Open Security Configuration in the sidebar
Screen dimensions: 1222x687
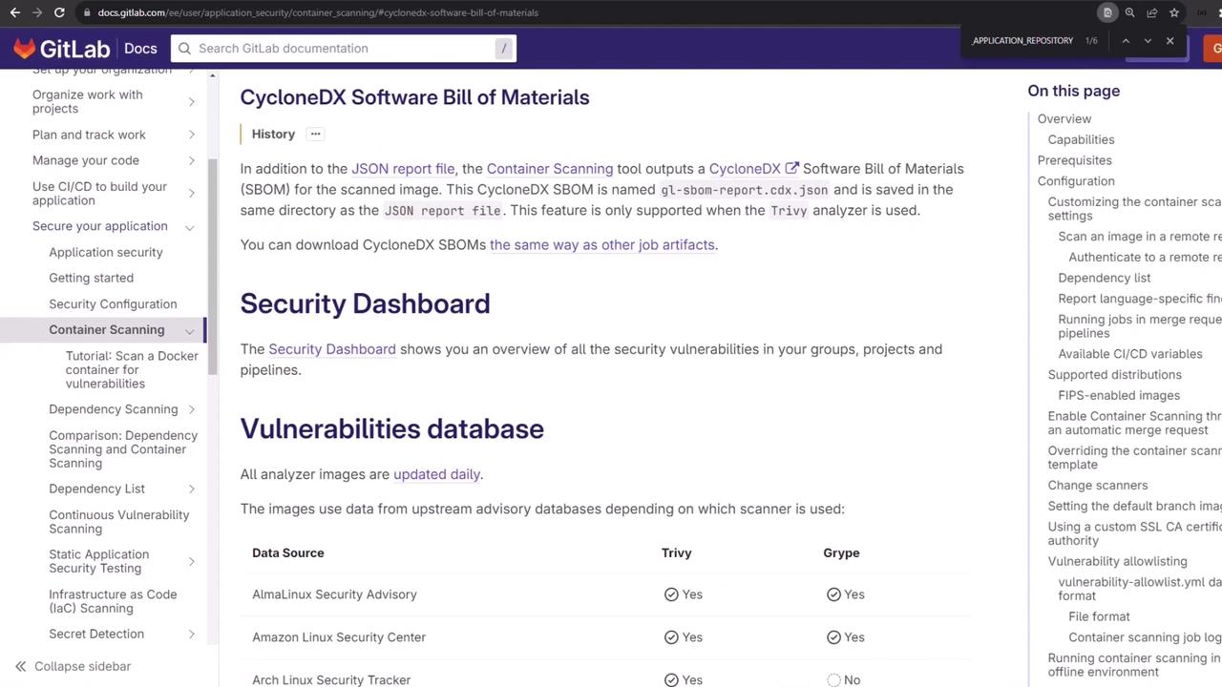(x=113, y=303)
